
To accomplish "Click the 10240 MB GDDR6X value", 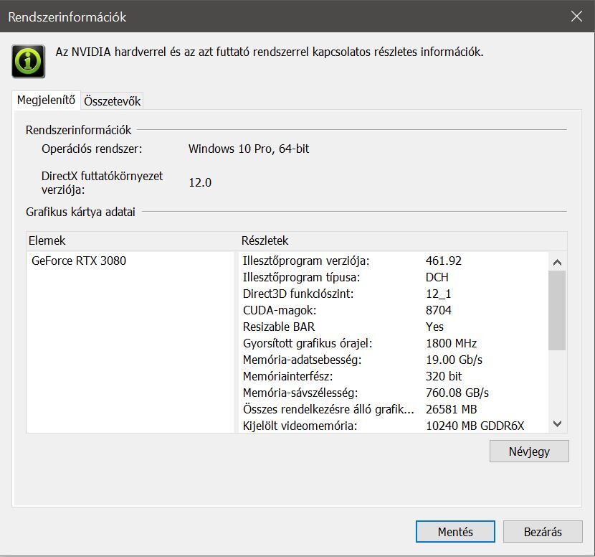I will pos(475,426).
